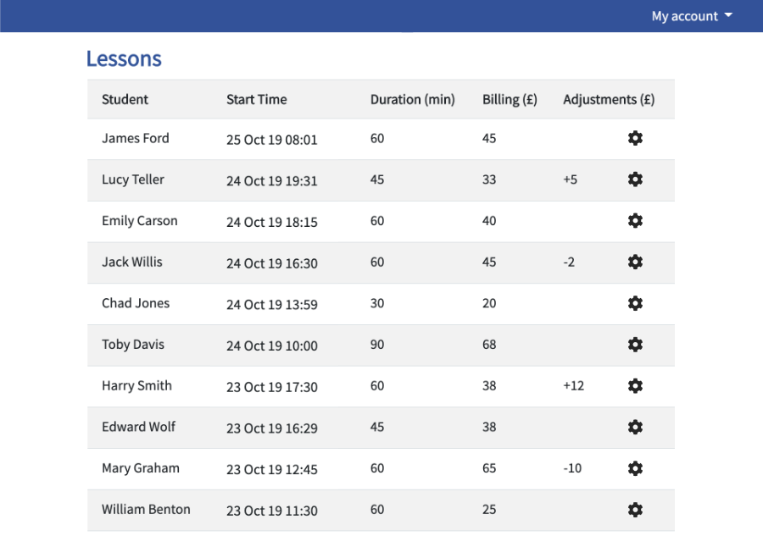Viewport: 763px width, 536px height.
Task: Open the Chad Jones row gear icon
Action: pyautogui.click(x=635, y=304)
